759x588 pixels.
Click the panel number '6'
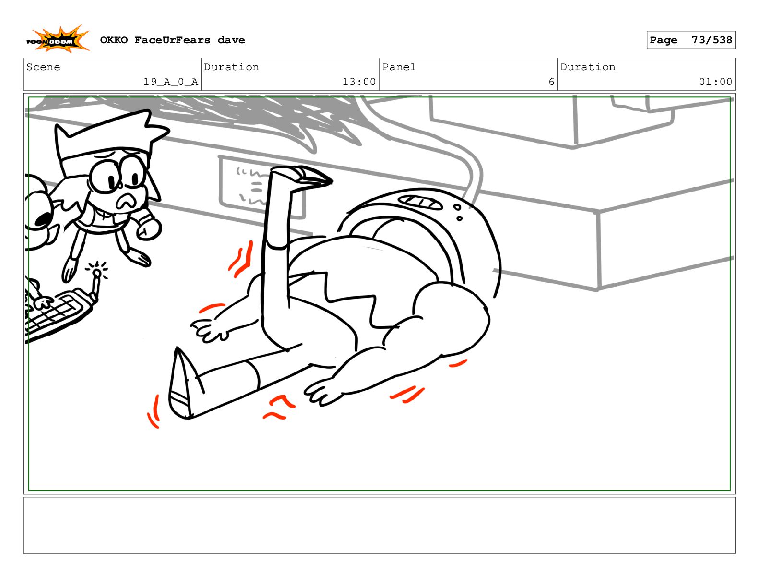551,82
